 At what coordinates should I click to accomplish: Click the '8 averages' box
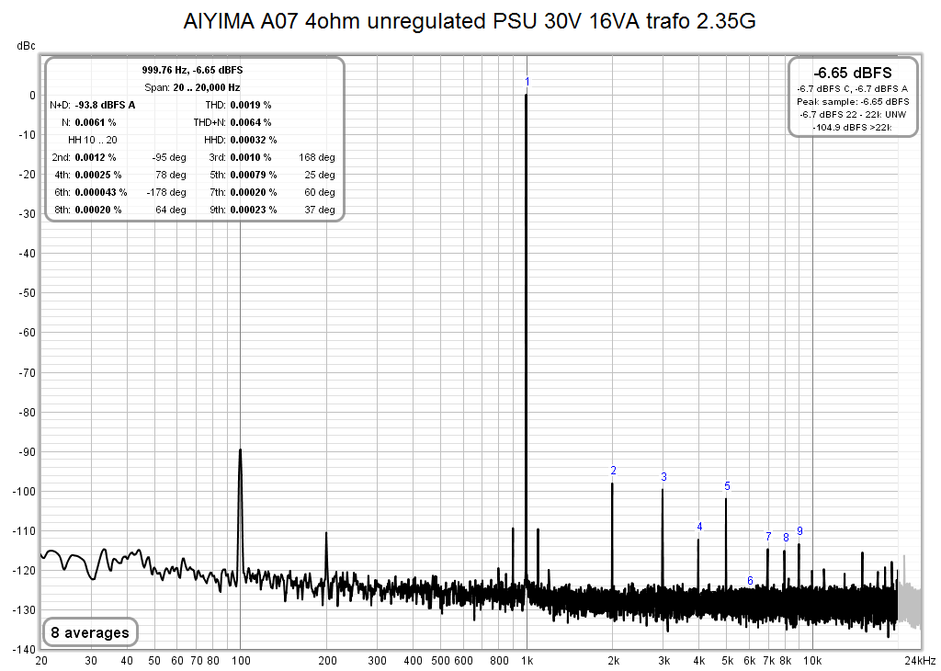(x=90, y=632)
